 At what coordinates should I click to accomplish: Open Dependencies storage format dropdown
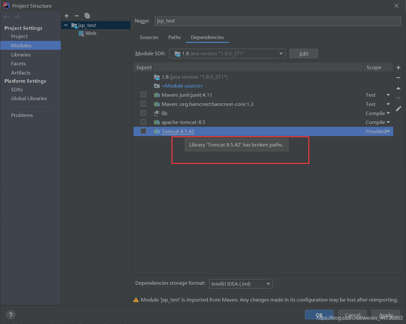point(241,284)
